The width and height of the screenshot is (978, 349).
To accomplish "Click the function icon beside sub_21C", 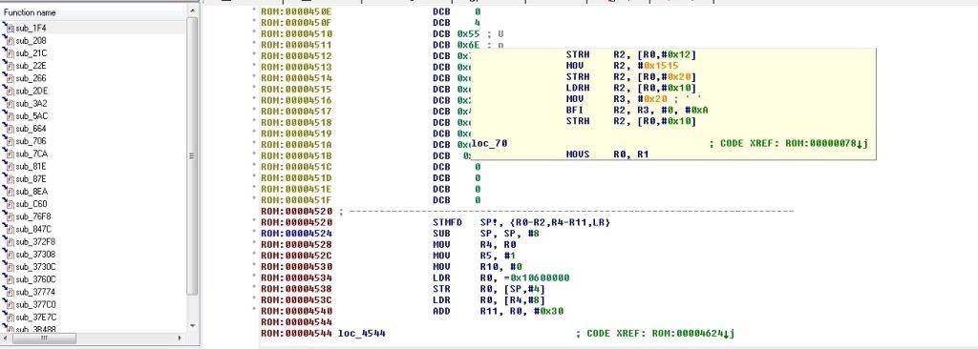I will pyautogui.click(x=8, y=53).
